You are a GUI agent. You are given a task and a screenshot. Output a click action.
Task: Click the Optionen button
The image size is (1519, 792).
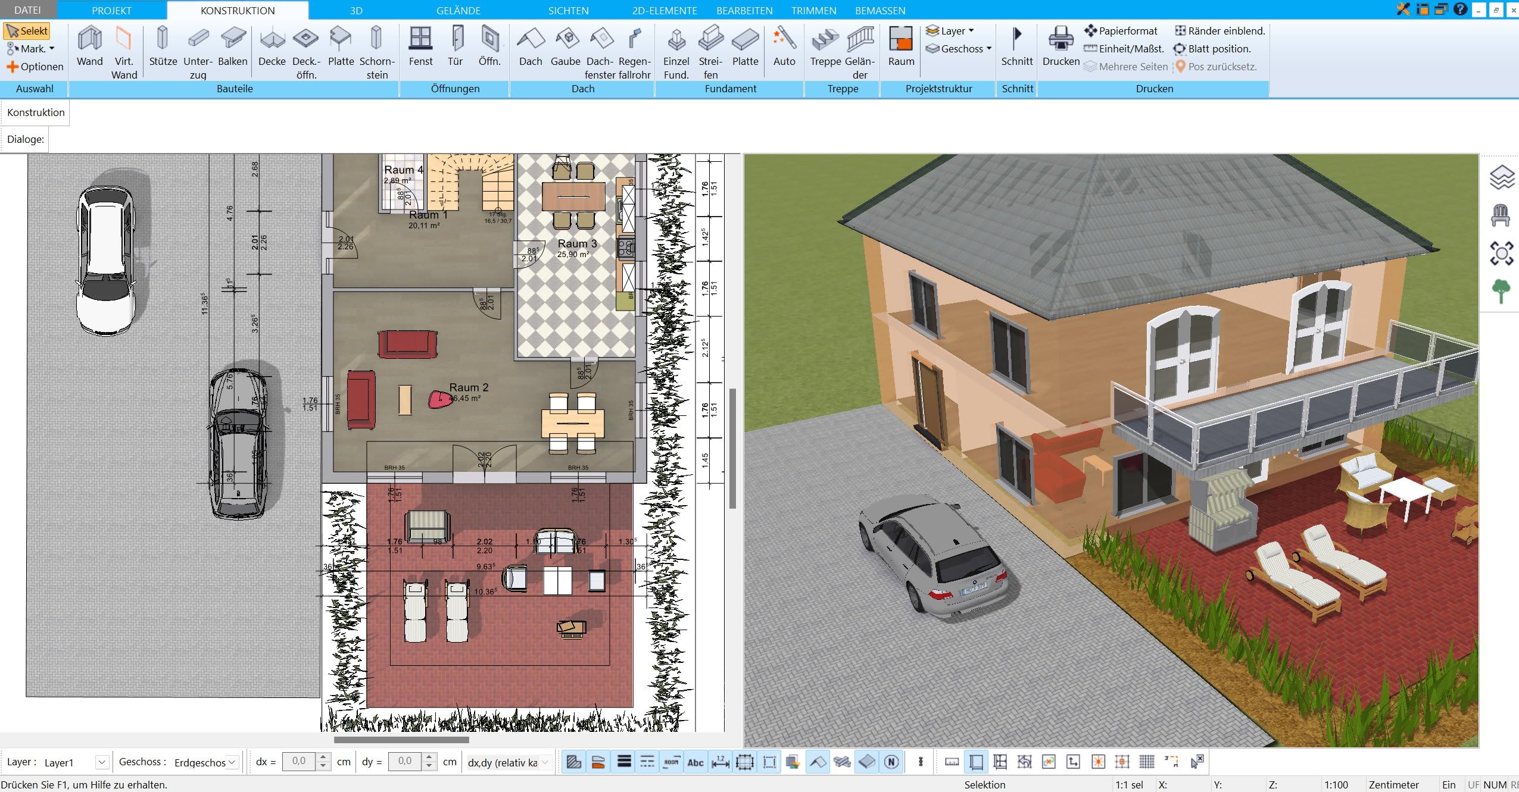[x=35, y=67]
